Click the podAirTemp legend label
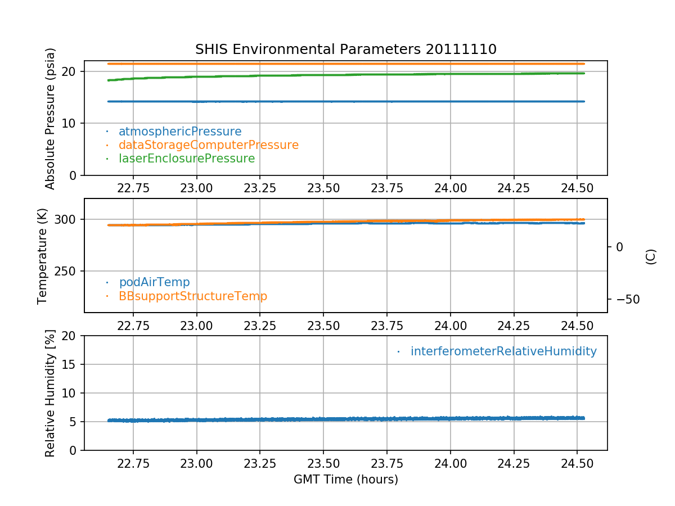Viewport: 675px width, 506px height. pyautogui.click(x=154, y=282)
